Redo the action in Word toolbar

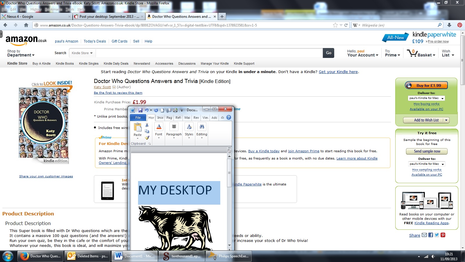point(156,110)
